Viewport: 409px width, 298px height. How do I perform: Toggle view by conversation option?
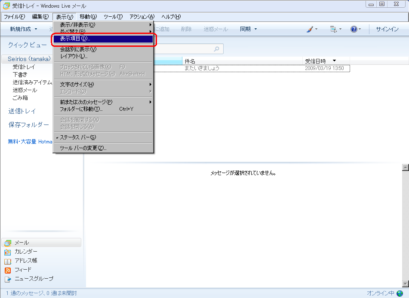pyautogui.click(x=78, y=49)
